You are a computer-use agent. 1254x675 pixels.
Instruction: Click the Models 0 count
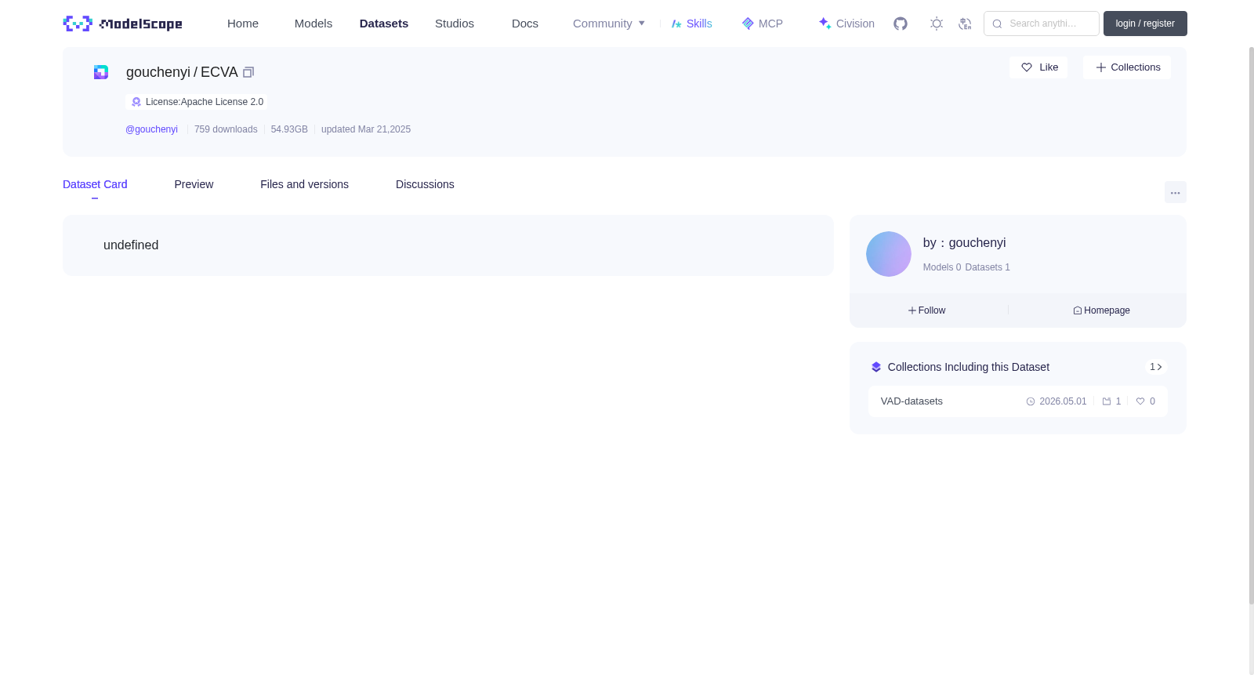point(942,267)
